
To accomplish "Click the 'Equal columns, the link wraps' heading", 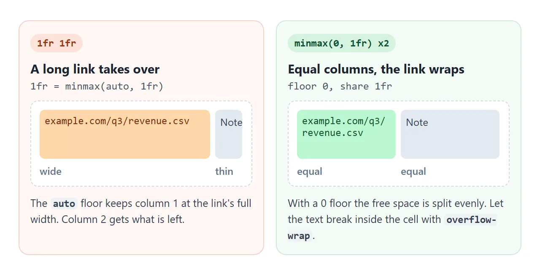I will click(376, 69).
